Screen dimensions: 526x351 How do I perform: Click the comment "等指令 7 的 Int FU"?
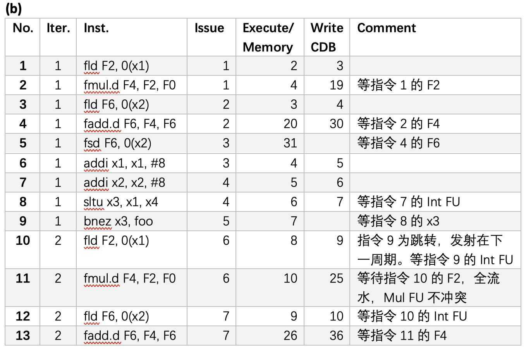[408, 202]
